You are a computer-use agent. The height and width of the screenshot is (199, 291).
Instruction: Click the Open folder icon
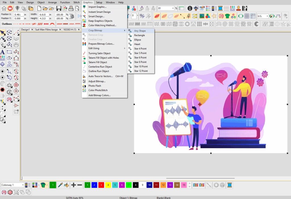tap(45, 8)
